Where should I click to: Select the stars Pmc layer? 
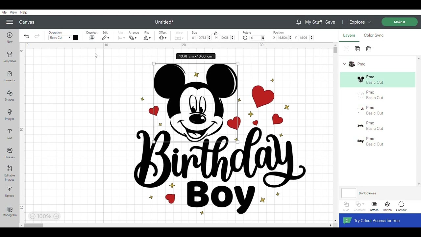(x=378, y=95)
